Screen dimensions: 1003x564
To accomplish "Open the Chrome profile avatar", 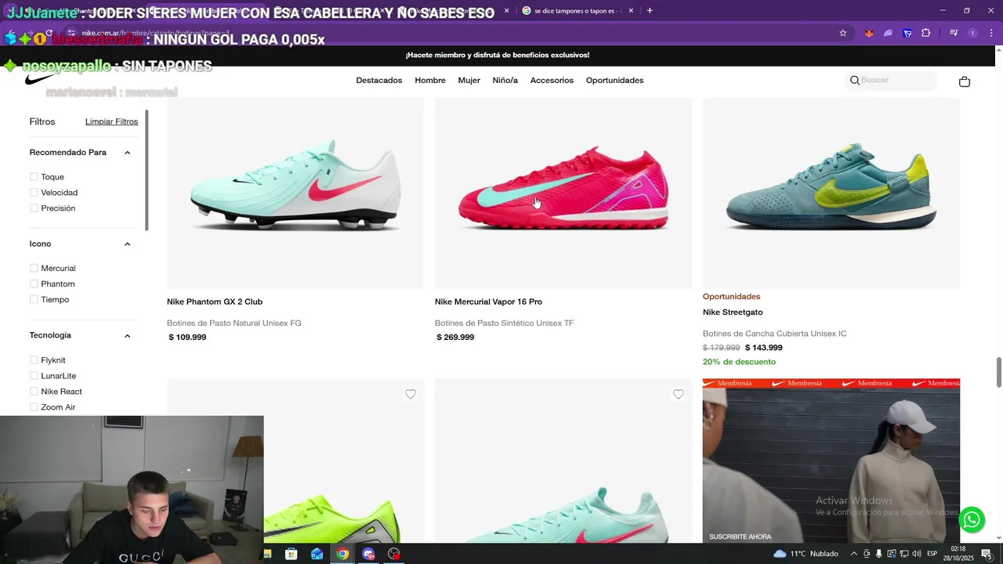I will pos(972,33).
